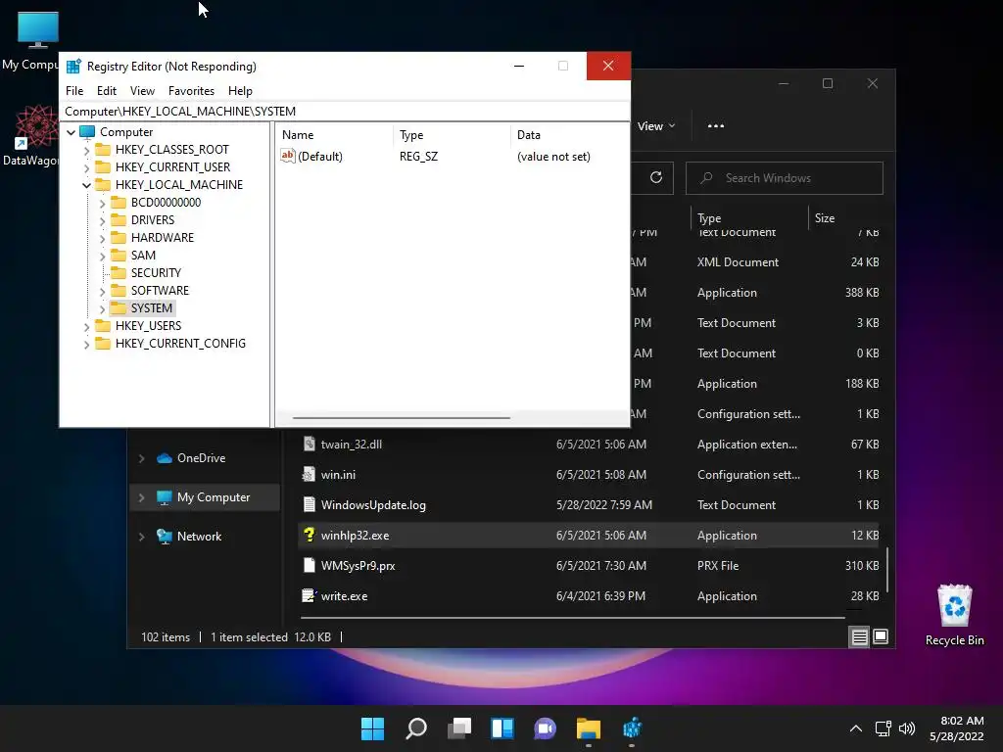
Task: Open Widgets on taskbar
Action: (502, 728)
